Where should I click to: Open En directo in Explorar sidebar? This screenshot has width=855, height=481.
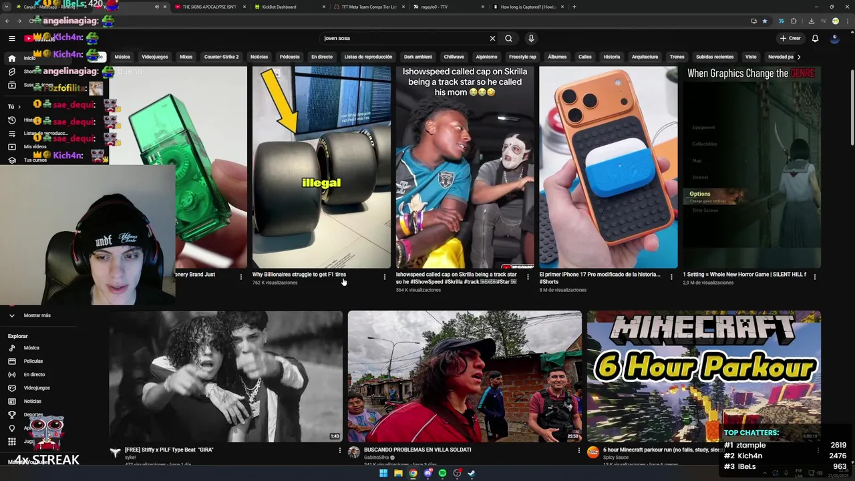click(x=34, y=375)
